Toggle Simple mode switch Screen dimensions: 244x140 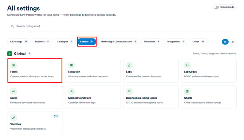[x=216, y=7]
